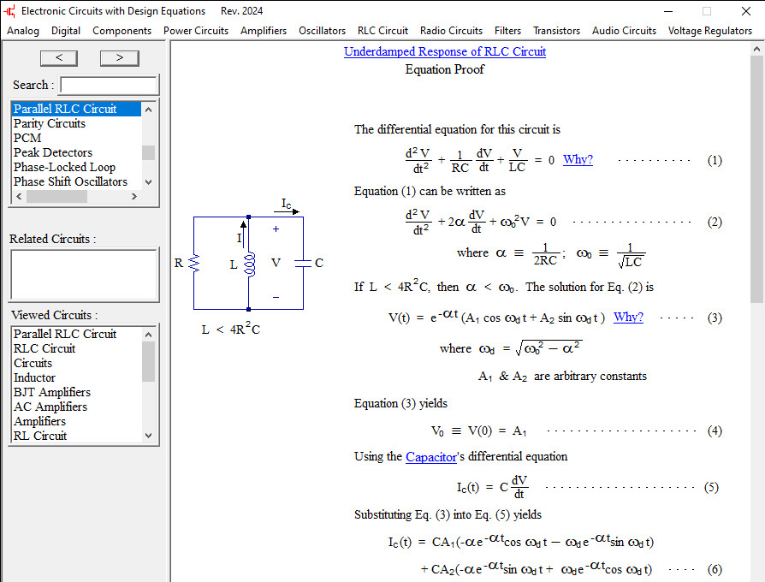Click down arrow of circuit list scrollbar
This screenshot has width=765, height=582.
149,182
